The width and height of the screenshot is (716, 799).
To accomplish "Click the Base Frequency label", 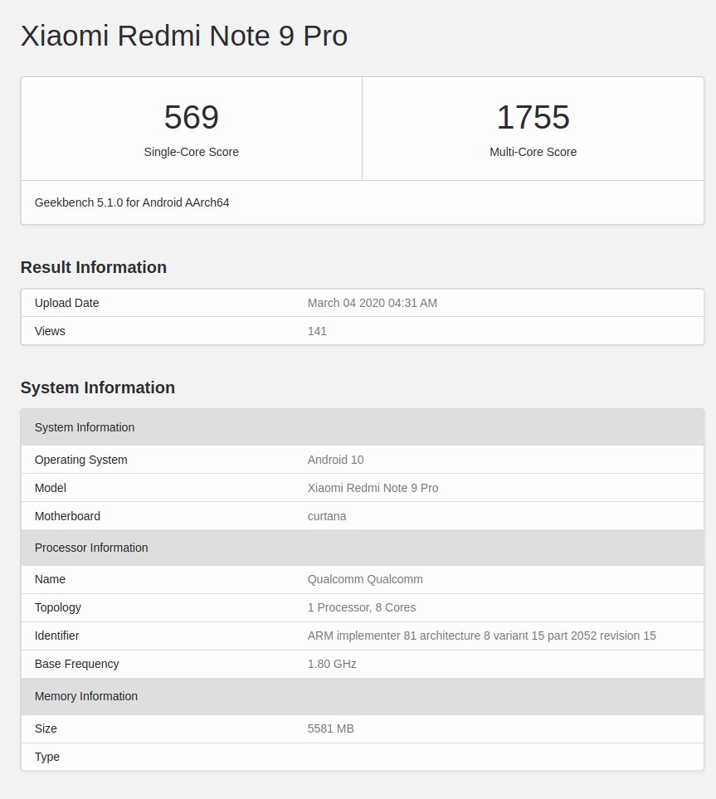I will pyautogui.click(x=76, y=664).
